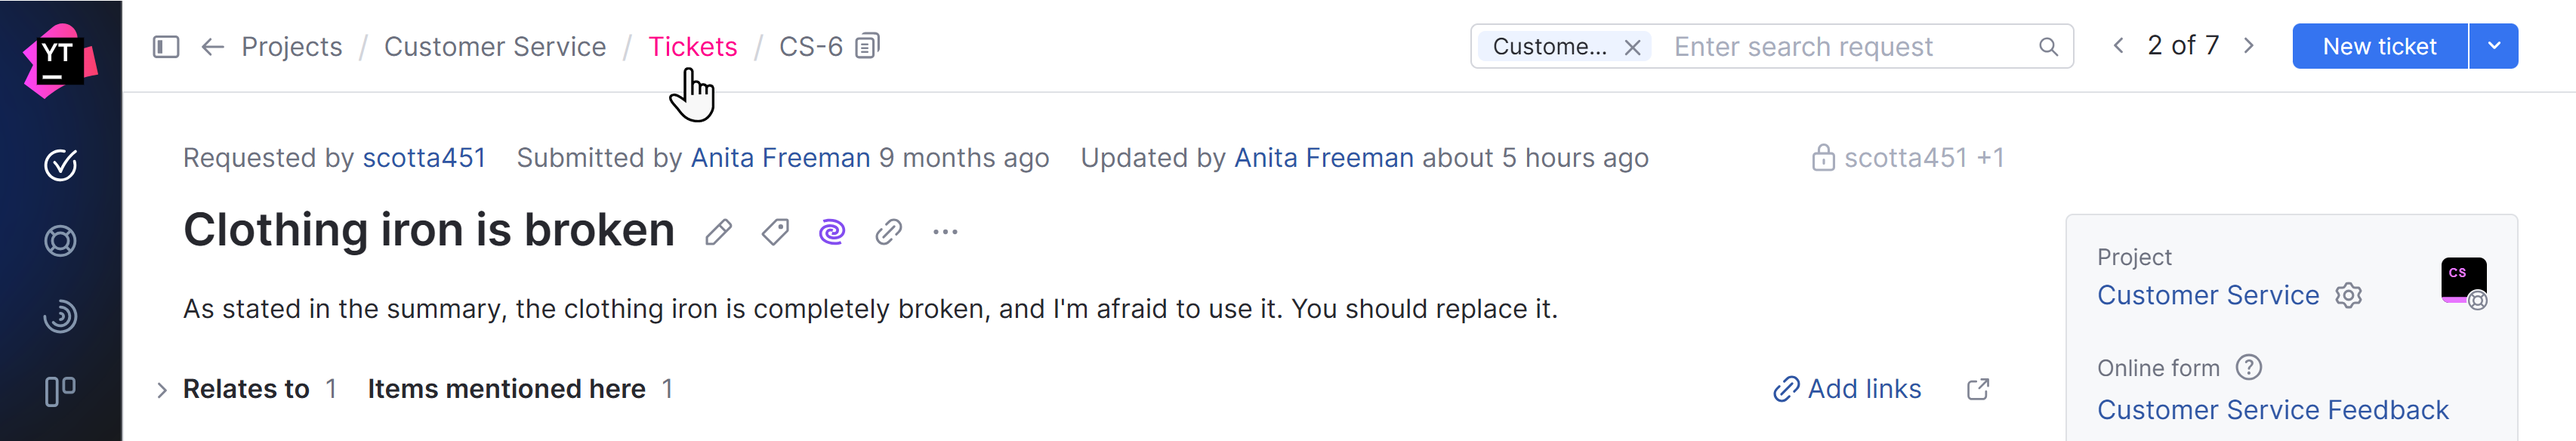The width and height of the screenshot is (2576, 441).
Task: Click the YouTrack logo icon
Action: click(x=59, y=59)
